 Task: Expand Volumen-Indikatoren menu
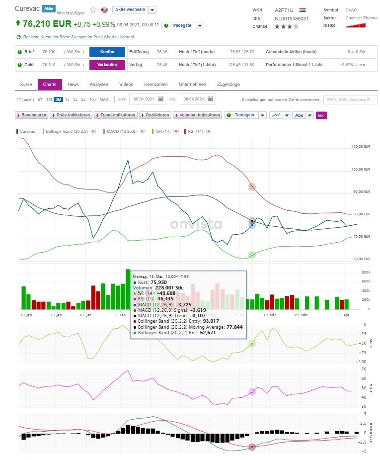198,115
